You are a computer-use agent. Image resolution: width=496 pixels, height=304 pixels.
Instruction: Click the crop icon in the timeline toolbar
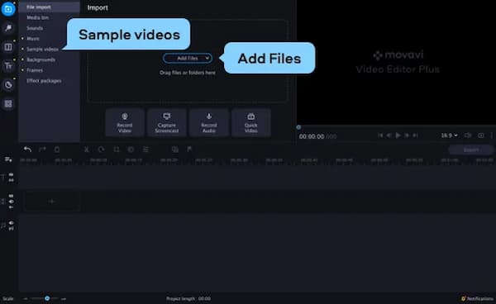[116, 150]
